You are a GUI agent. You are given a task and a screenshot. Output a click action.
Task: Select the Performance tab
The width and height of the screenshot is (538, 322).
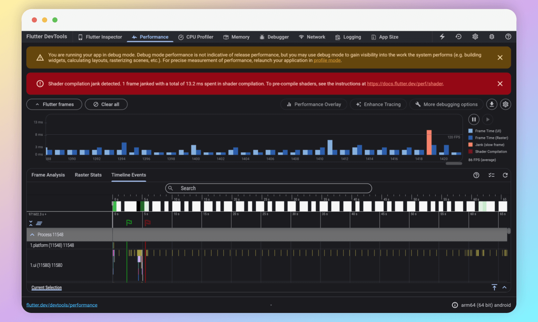tap(150, 37)
